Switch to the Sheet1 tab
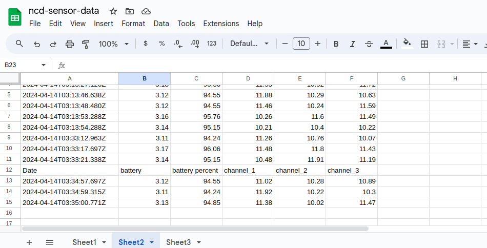 pyautogui.click(x=84, y=242)
